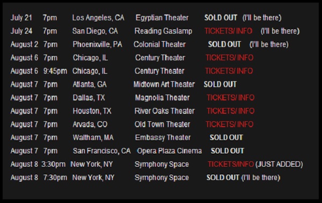Click SOLD OUT label for Atlanta, GA
The height and width of the screenshot is (203, 322).
coord(220,84)
